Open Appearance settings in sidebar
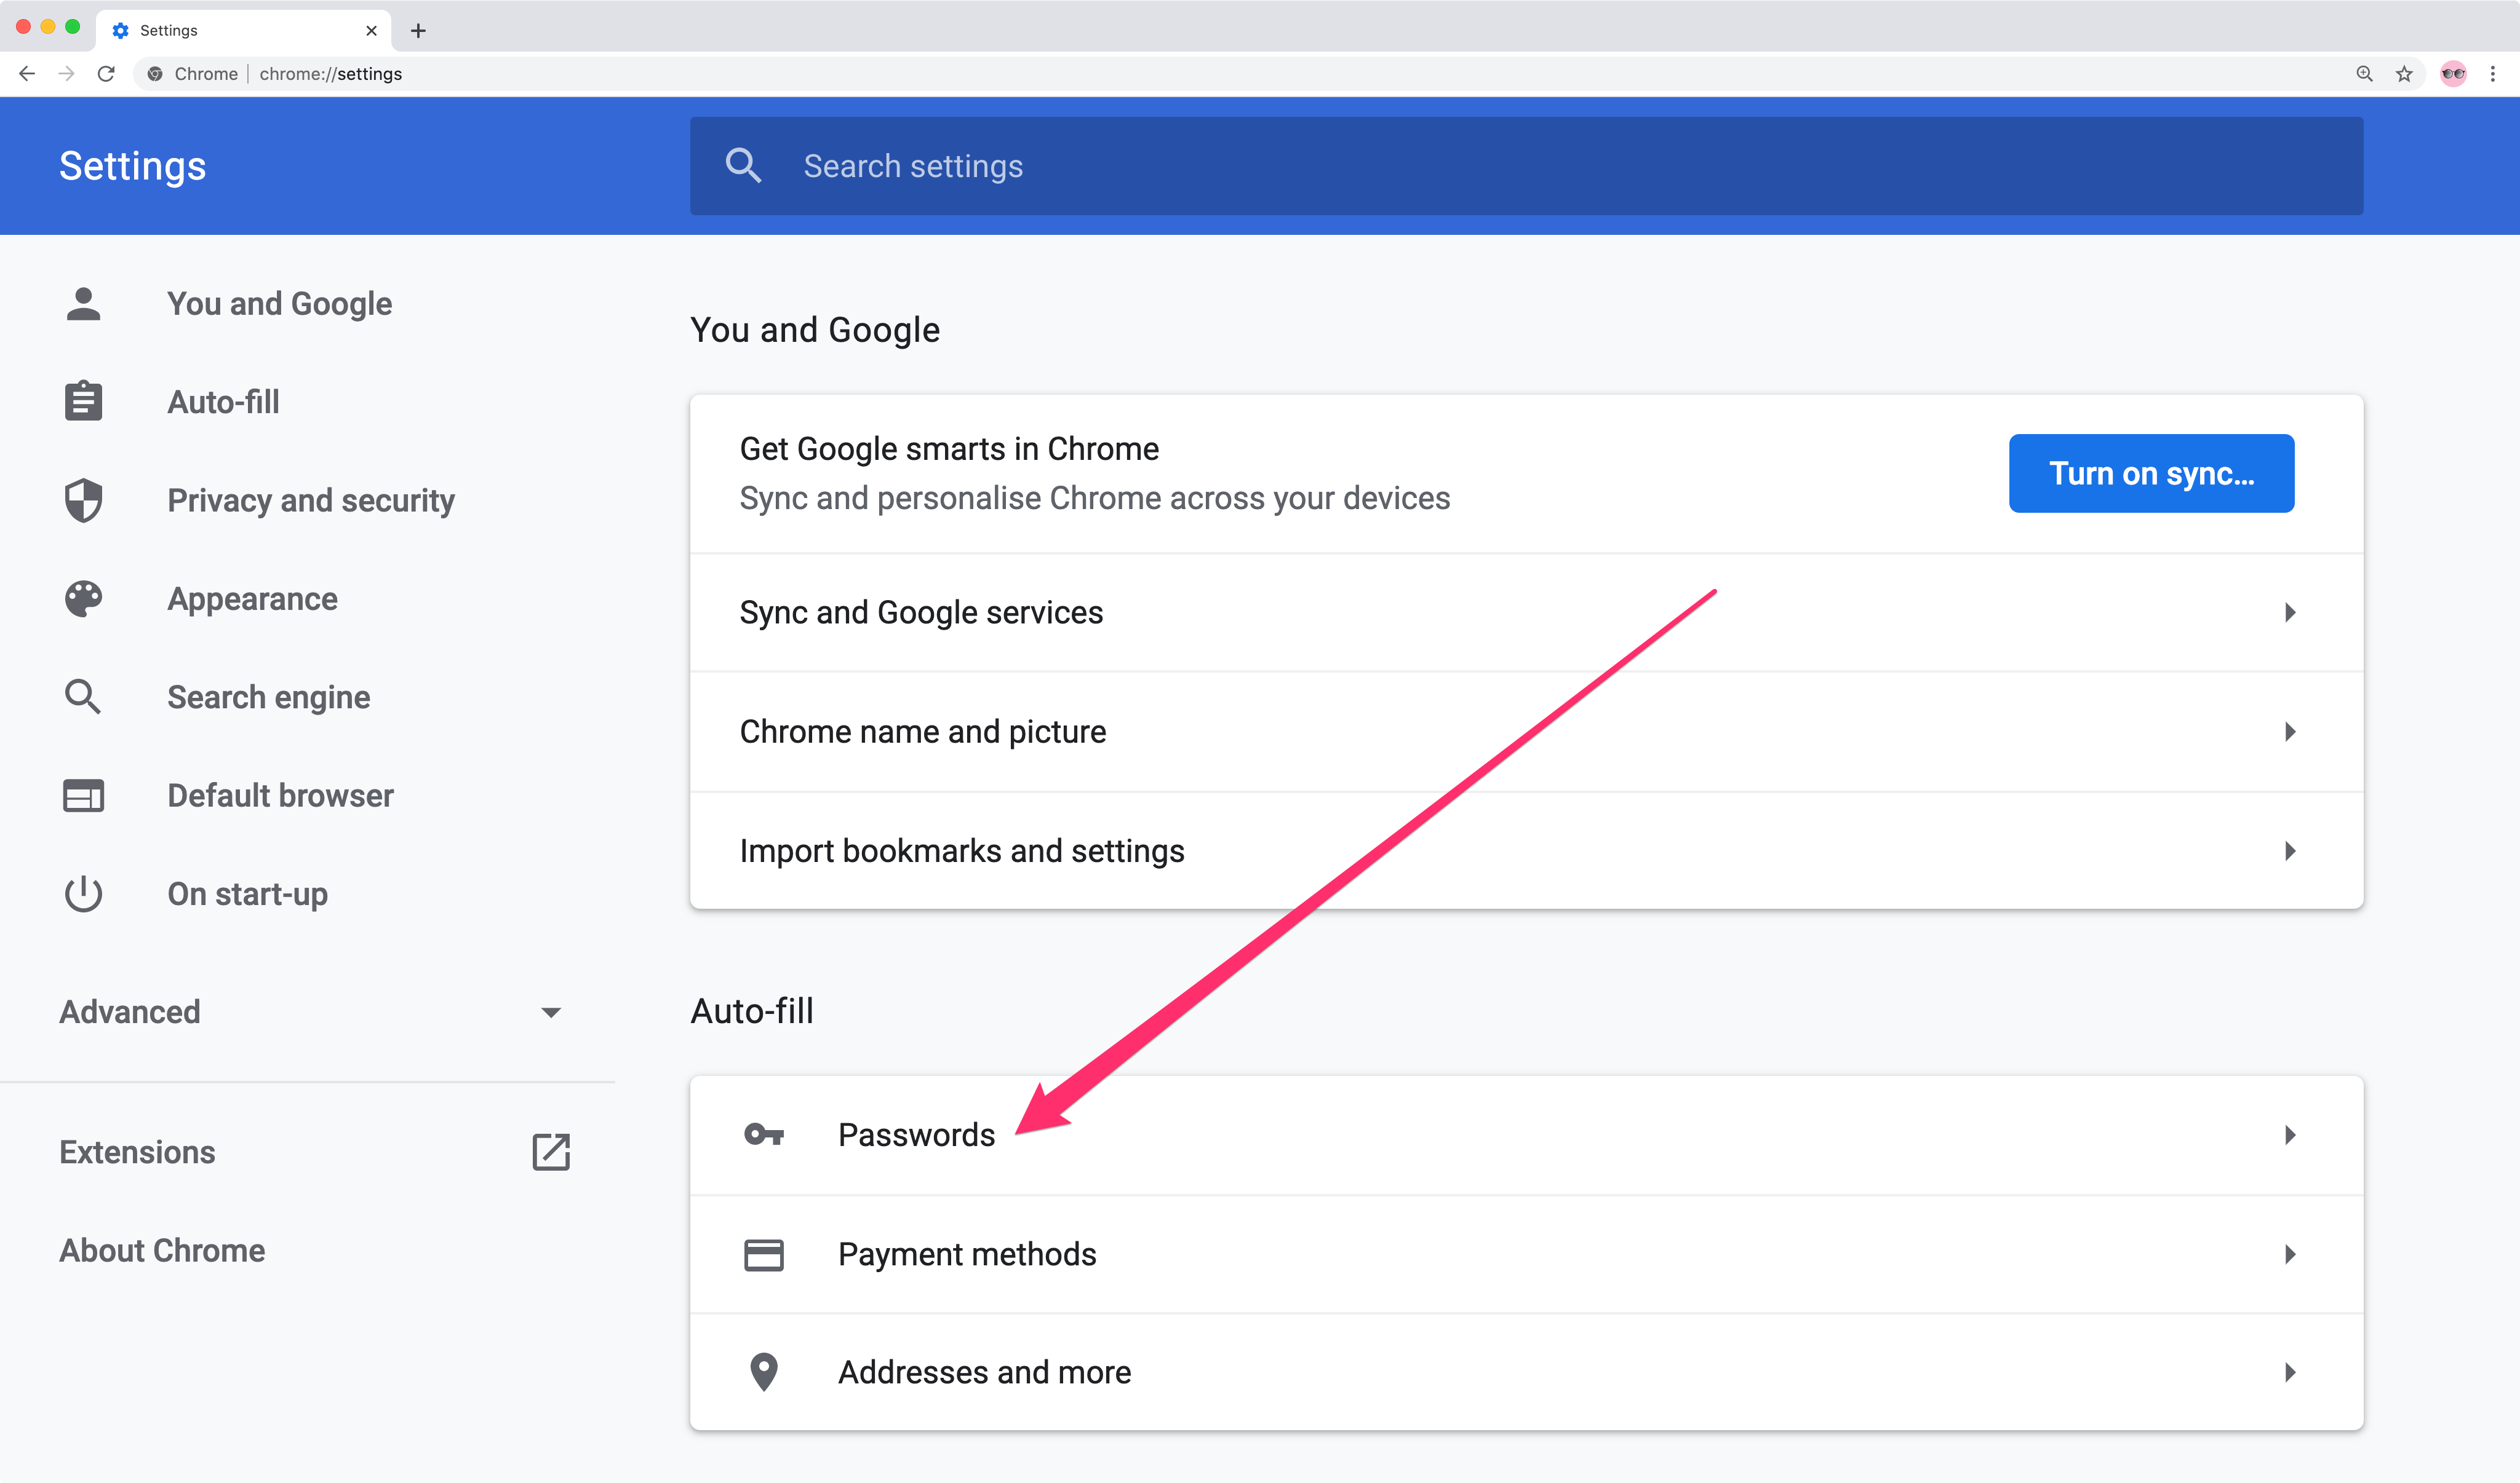 pos(253,599)
